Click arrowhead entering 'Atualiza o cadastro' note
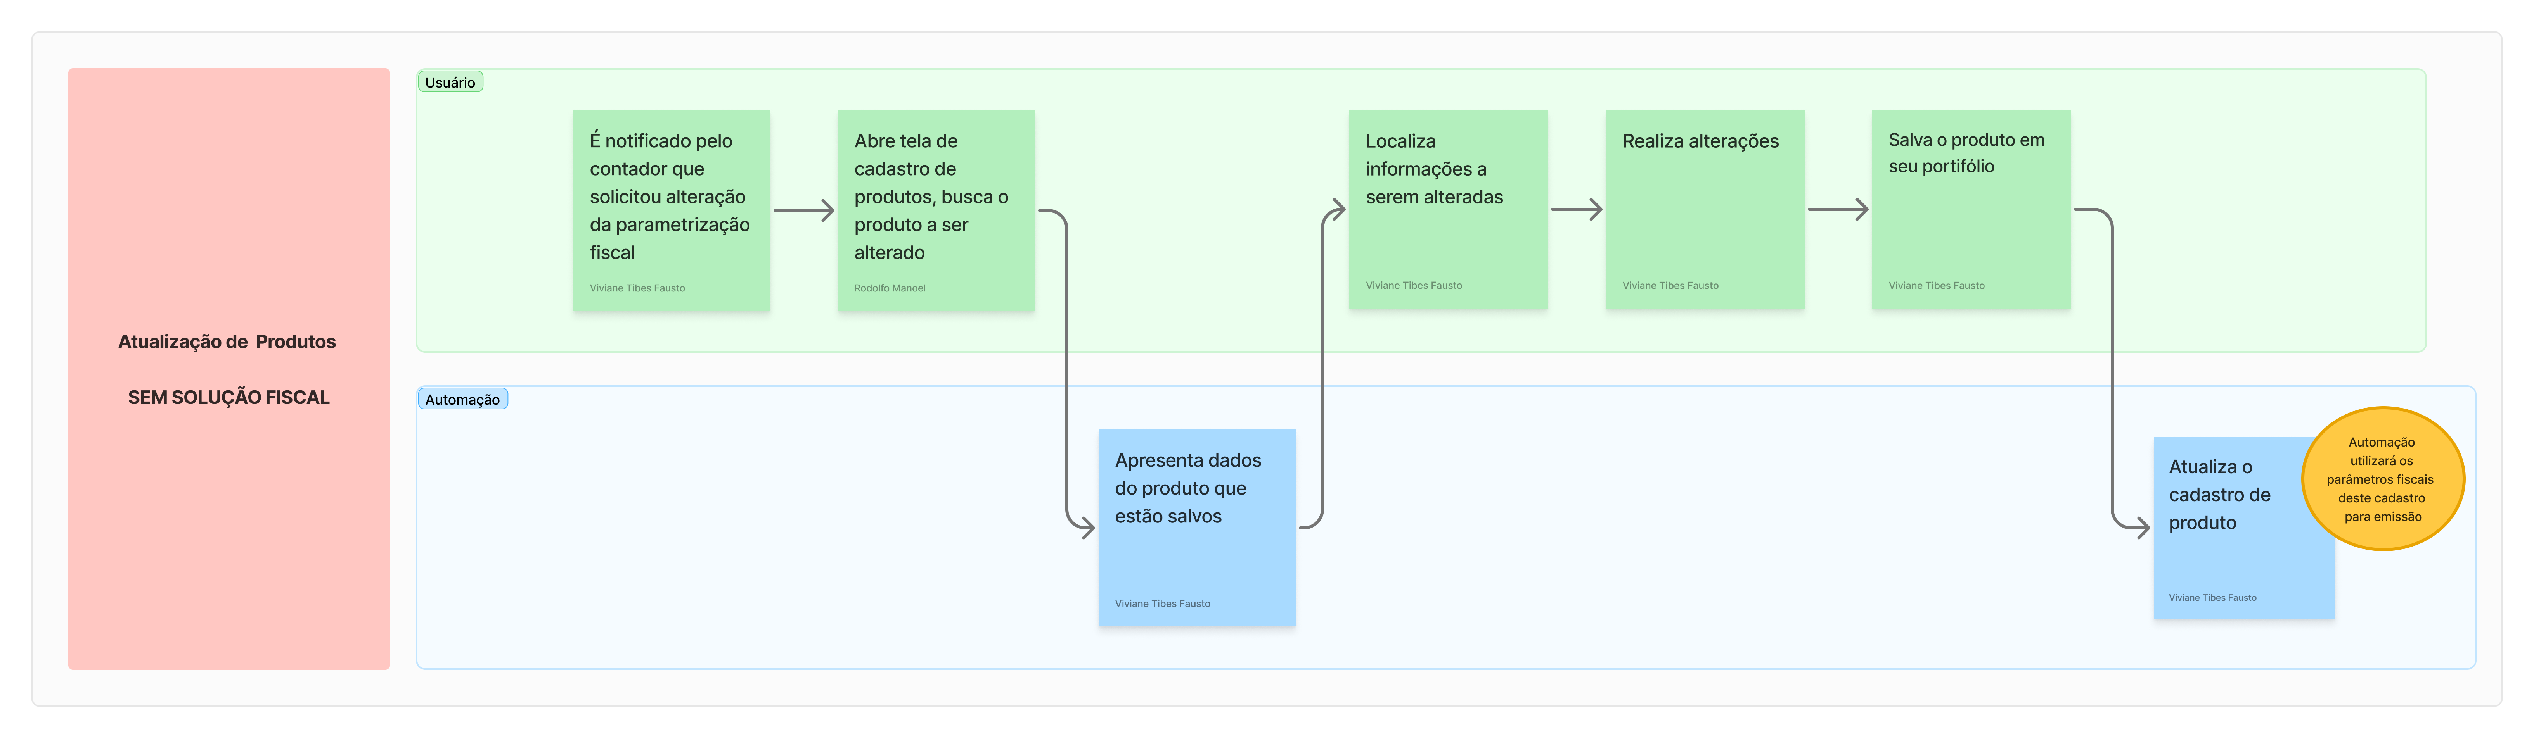The width and height of the screenshot is (2534, 738). 2141,528
